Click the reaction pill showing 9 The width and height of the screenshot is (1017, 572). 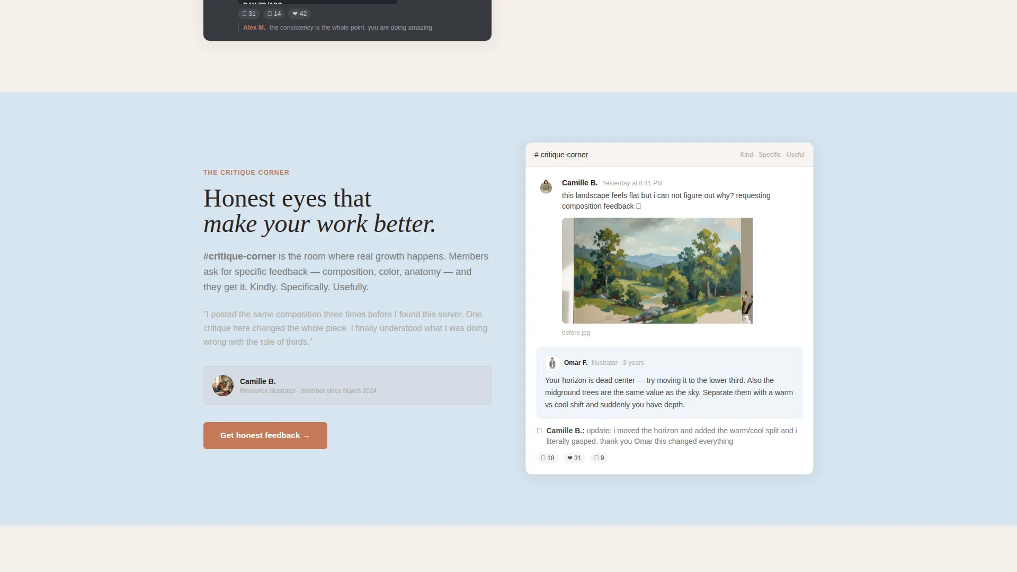(x=599, y=458)
